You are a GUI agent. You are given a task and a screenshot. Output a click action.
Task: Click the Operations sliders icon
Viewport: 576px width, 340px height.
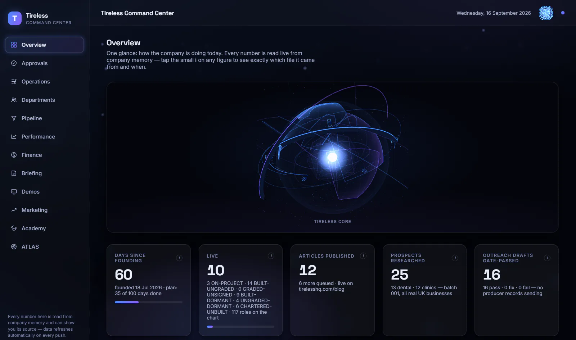[14, 82]
